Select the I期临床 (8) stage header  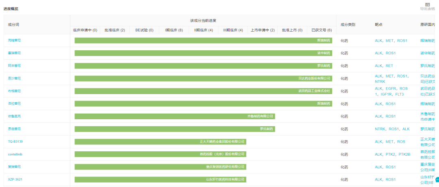(174, 30)
